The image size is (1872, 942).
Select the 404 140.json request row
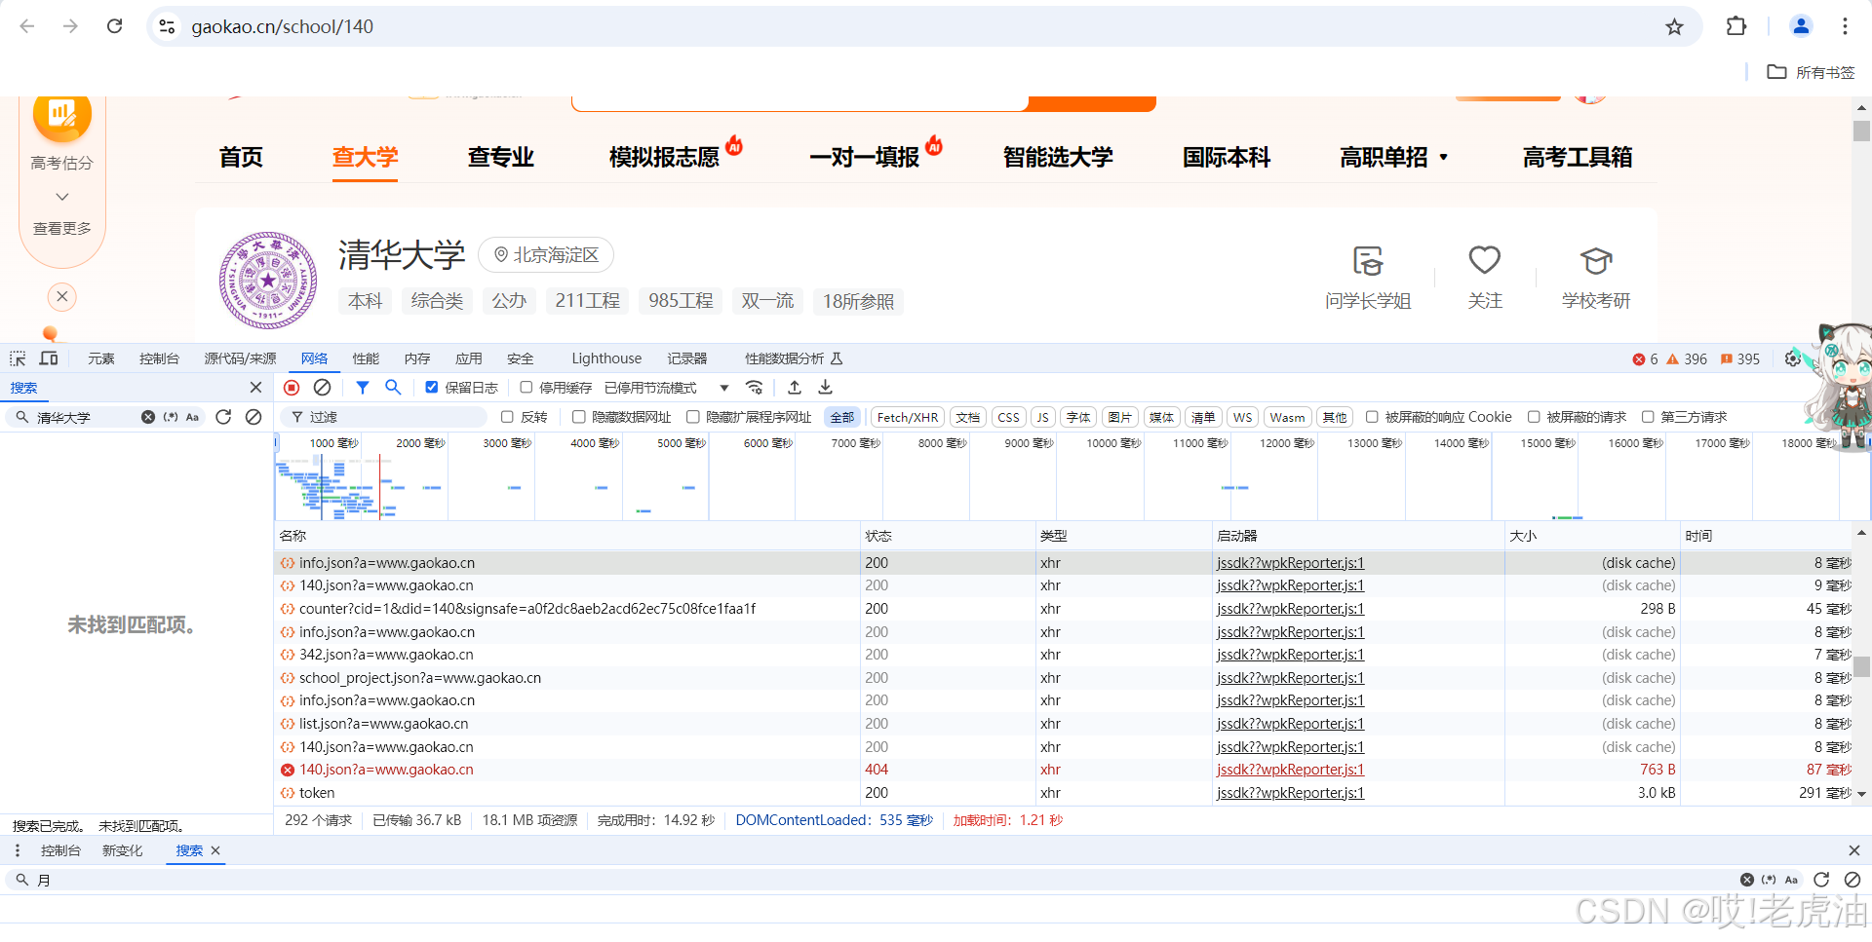coord(1063,770)
